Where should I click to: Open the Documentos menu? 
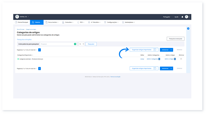point(52,22)
